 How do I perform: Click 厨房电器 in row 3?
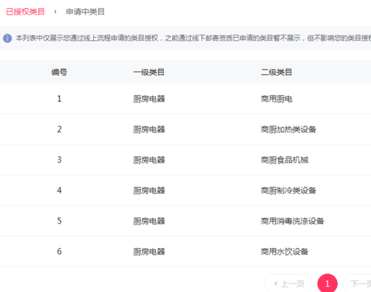point(149,160)
